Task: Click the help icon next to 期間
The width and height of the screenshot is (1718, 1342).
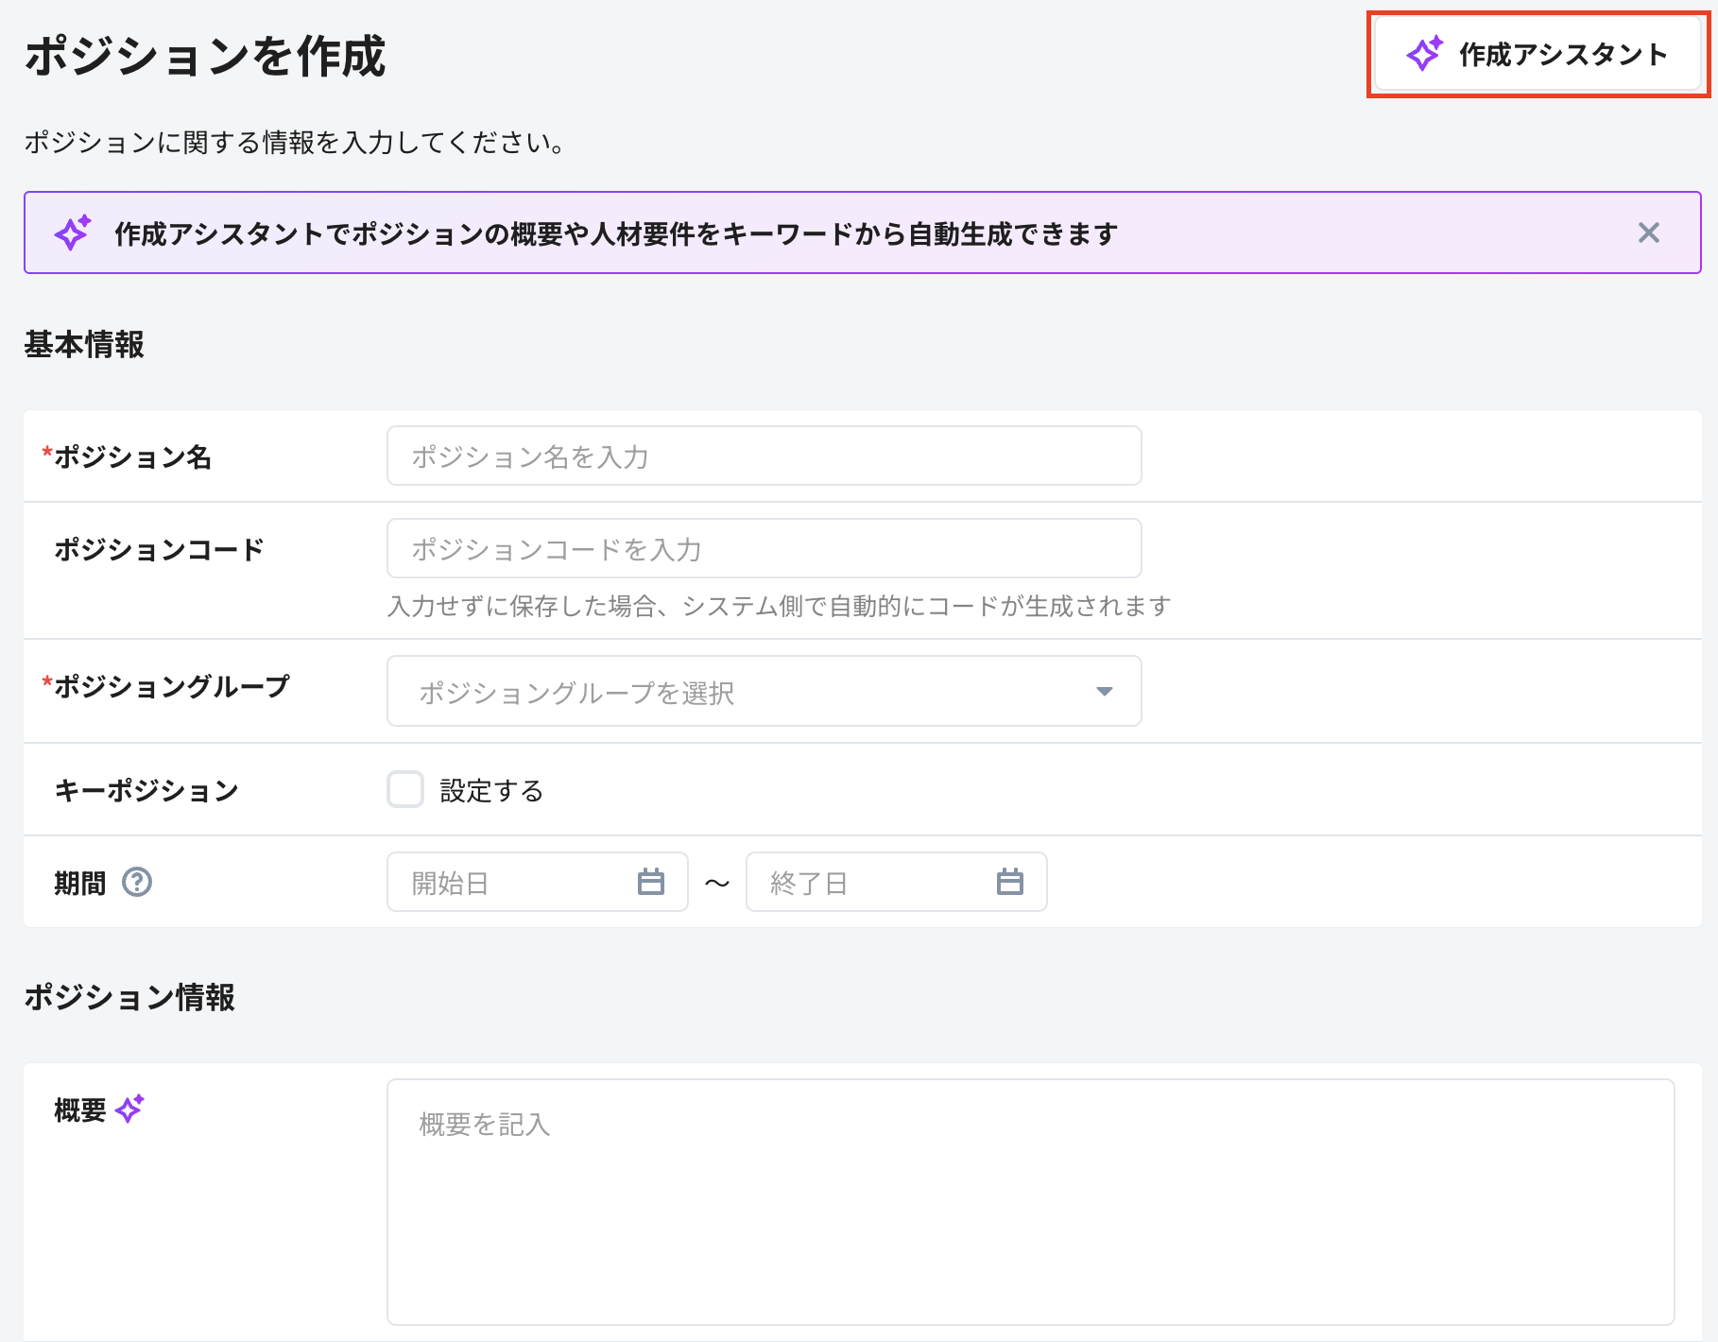Action: pos(138,883)
